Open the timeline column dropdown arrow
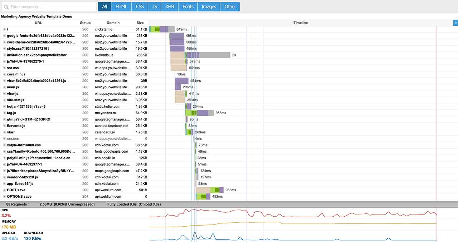 [x=455, y=23]
